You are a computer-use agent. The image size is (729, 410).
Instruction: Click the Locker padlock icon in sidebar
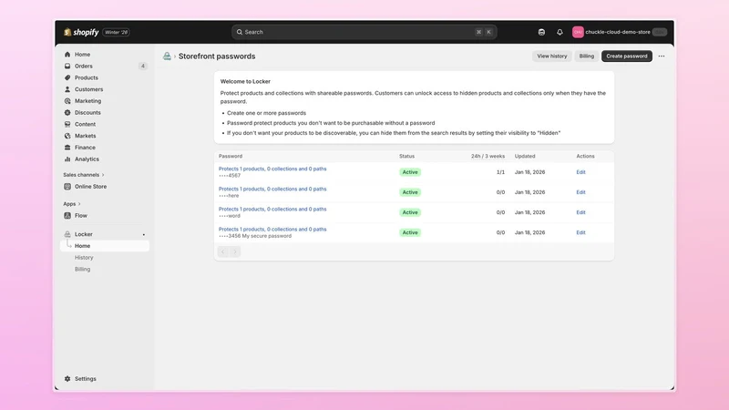click(67, 234)
